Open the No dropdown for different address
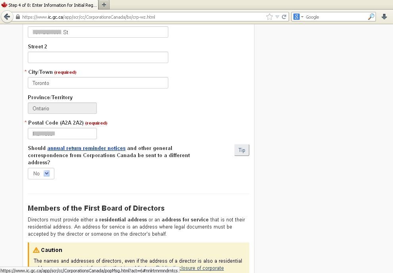Screen dimensions: 393x273 pyautogui.click(x=41, y=173)
